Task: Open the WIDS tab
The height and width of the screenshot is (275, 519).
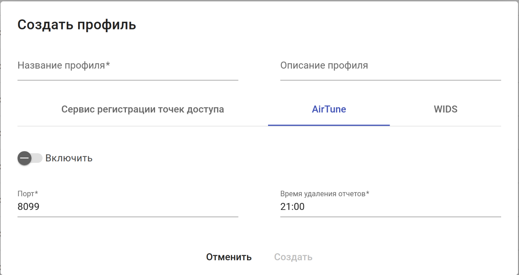Action: [445, 109]
